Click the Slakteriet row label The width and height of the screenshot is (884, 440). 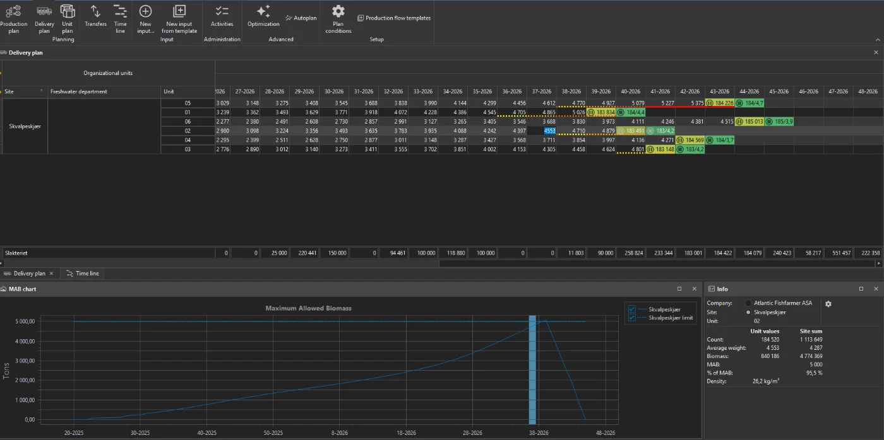107,253
